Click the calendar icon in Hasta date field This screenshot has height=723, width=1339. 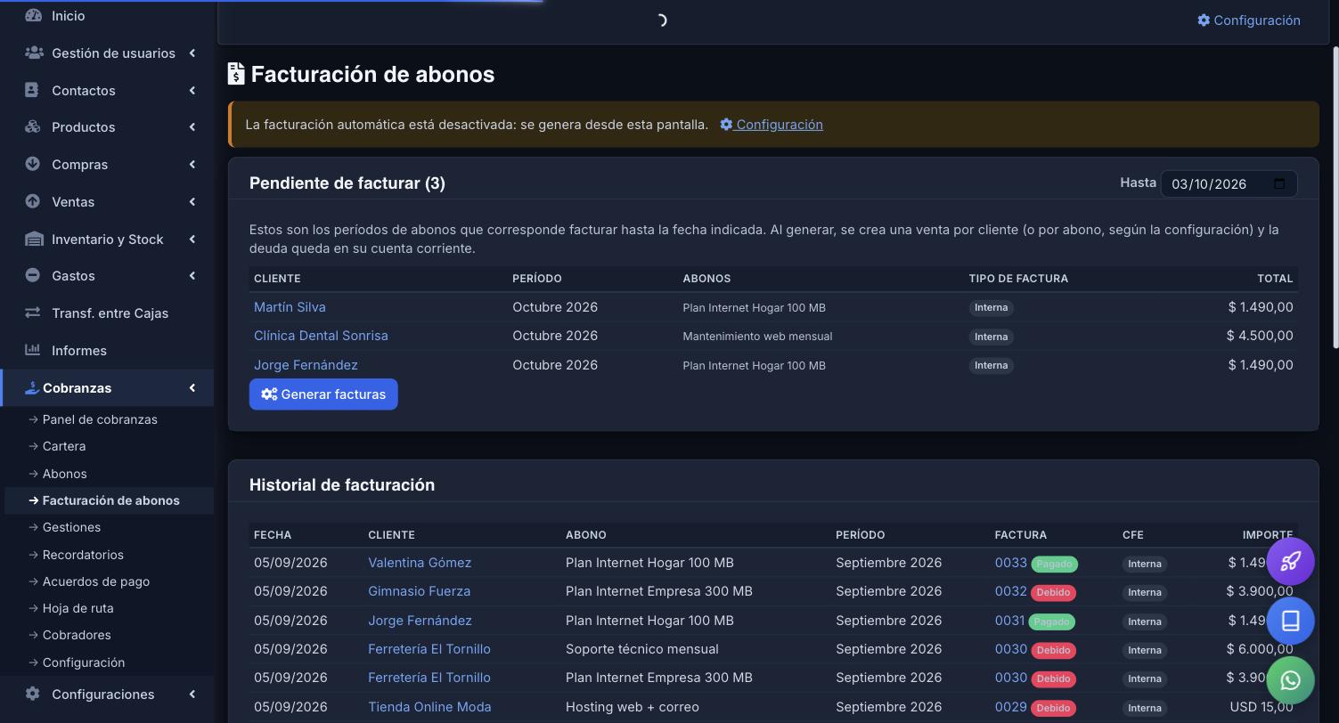1279,183
